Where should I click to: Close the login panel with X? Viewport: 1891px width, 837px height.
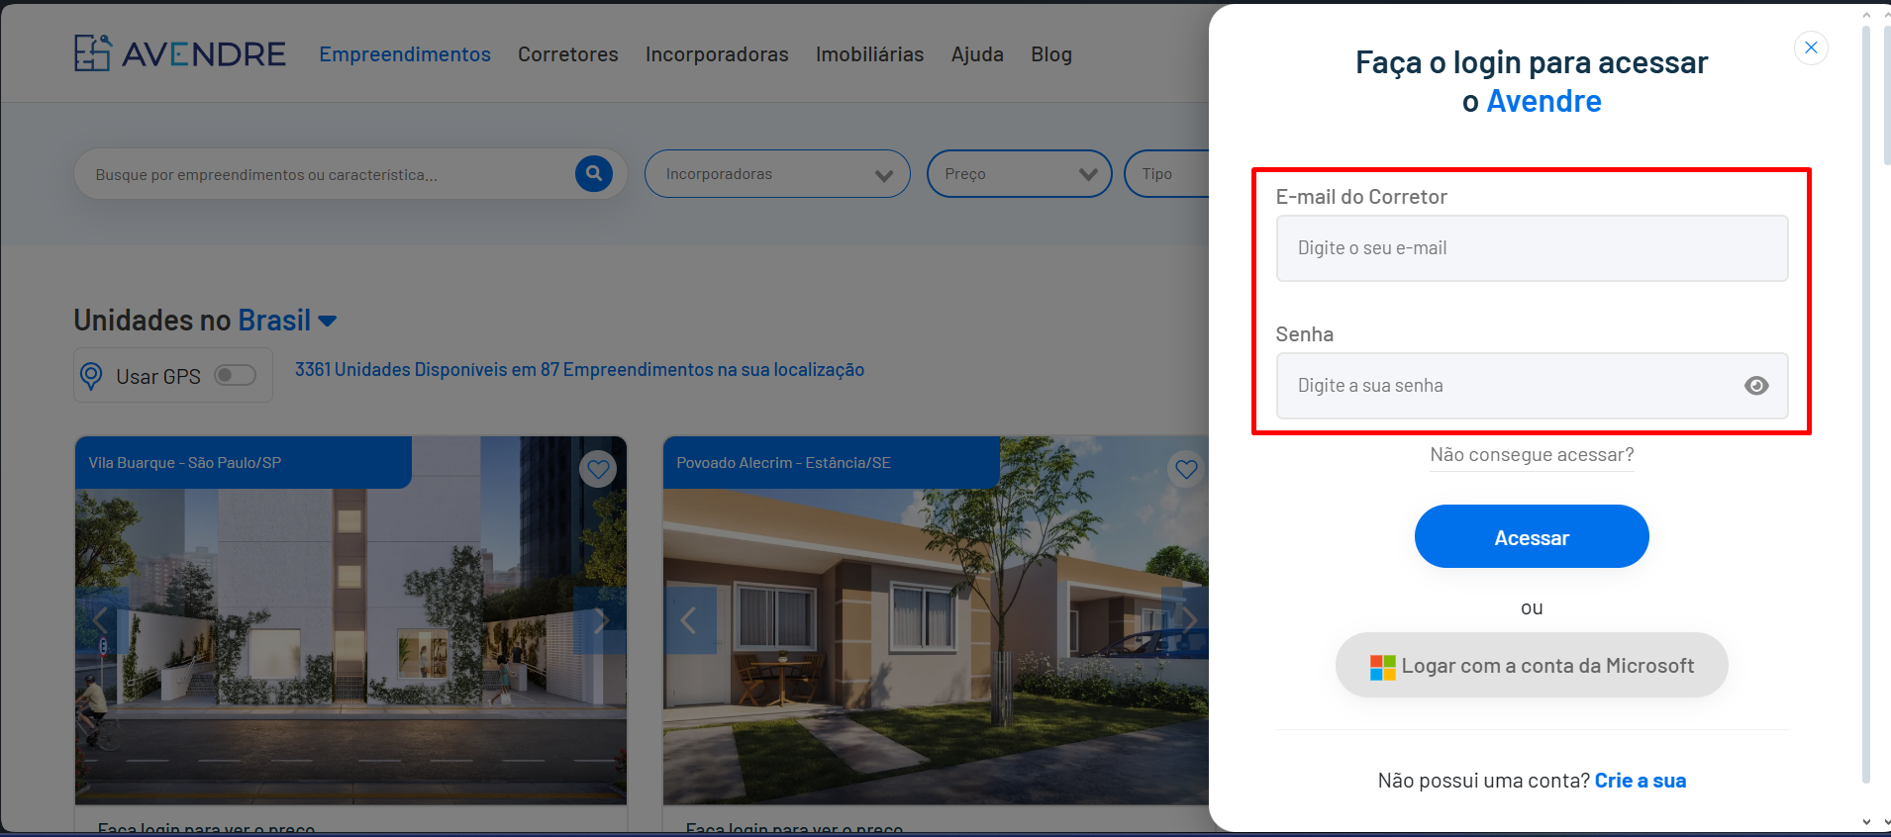1811,47
